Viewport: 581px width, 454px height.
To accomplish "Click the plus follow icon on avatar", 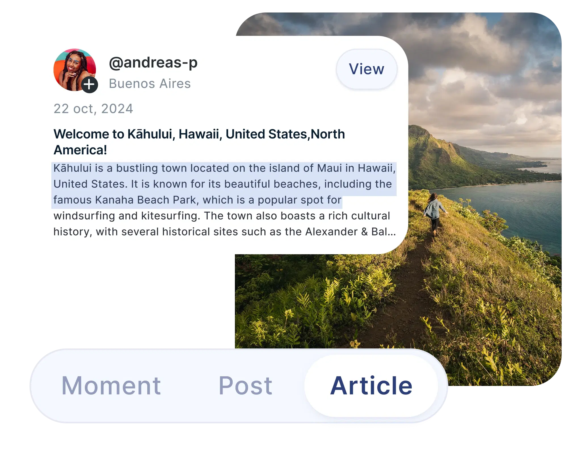I will [90, 85].
